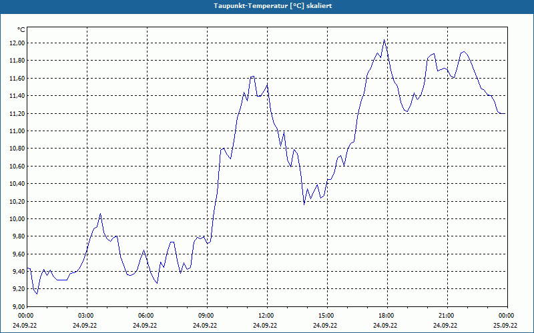Image resolution: width=534 pixels, height=333 pixels.
Task: Click the 03:00 time label
Action: [87, 316]
